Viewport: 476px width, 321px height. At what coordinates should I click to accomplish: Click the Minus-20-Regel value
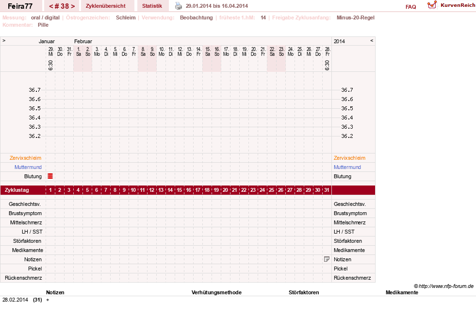(356, 17)
